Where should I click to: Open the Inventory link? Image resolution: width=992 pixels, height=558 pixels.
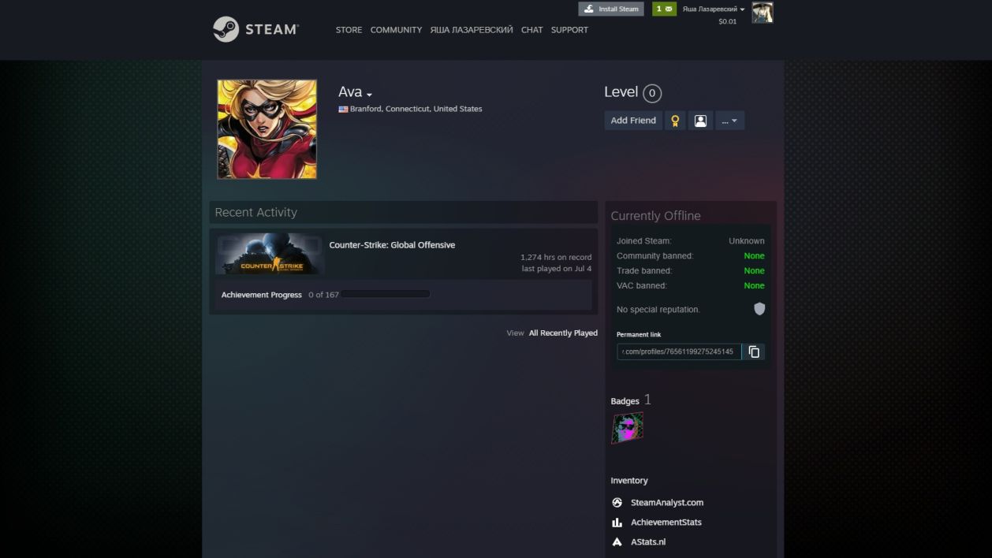[x=629, y=481]
